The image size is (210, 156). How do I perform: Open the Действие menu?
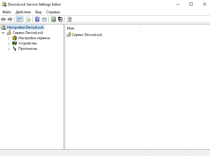[x=23, y=12]
